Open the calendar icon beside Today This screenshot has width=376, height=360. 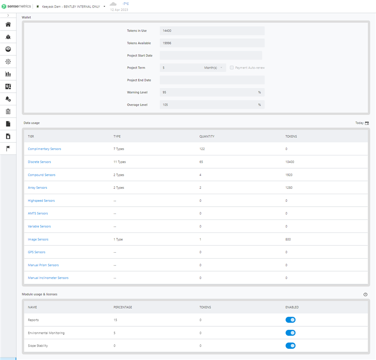tap(367, 123)
